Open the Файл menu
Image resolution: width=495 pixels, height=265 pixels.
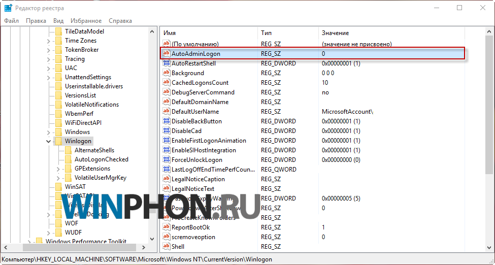coord(11,21)
